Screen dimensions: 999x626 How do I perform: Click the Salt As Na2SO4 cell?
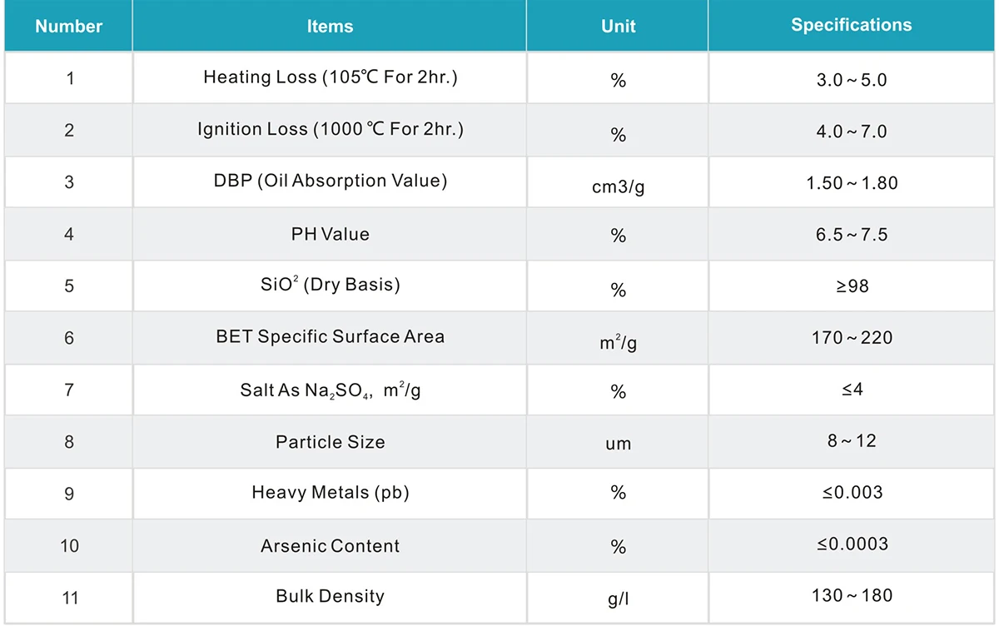pyautogui.click(x=330, y=390)
